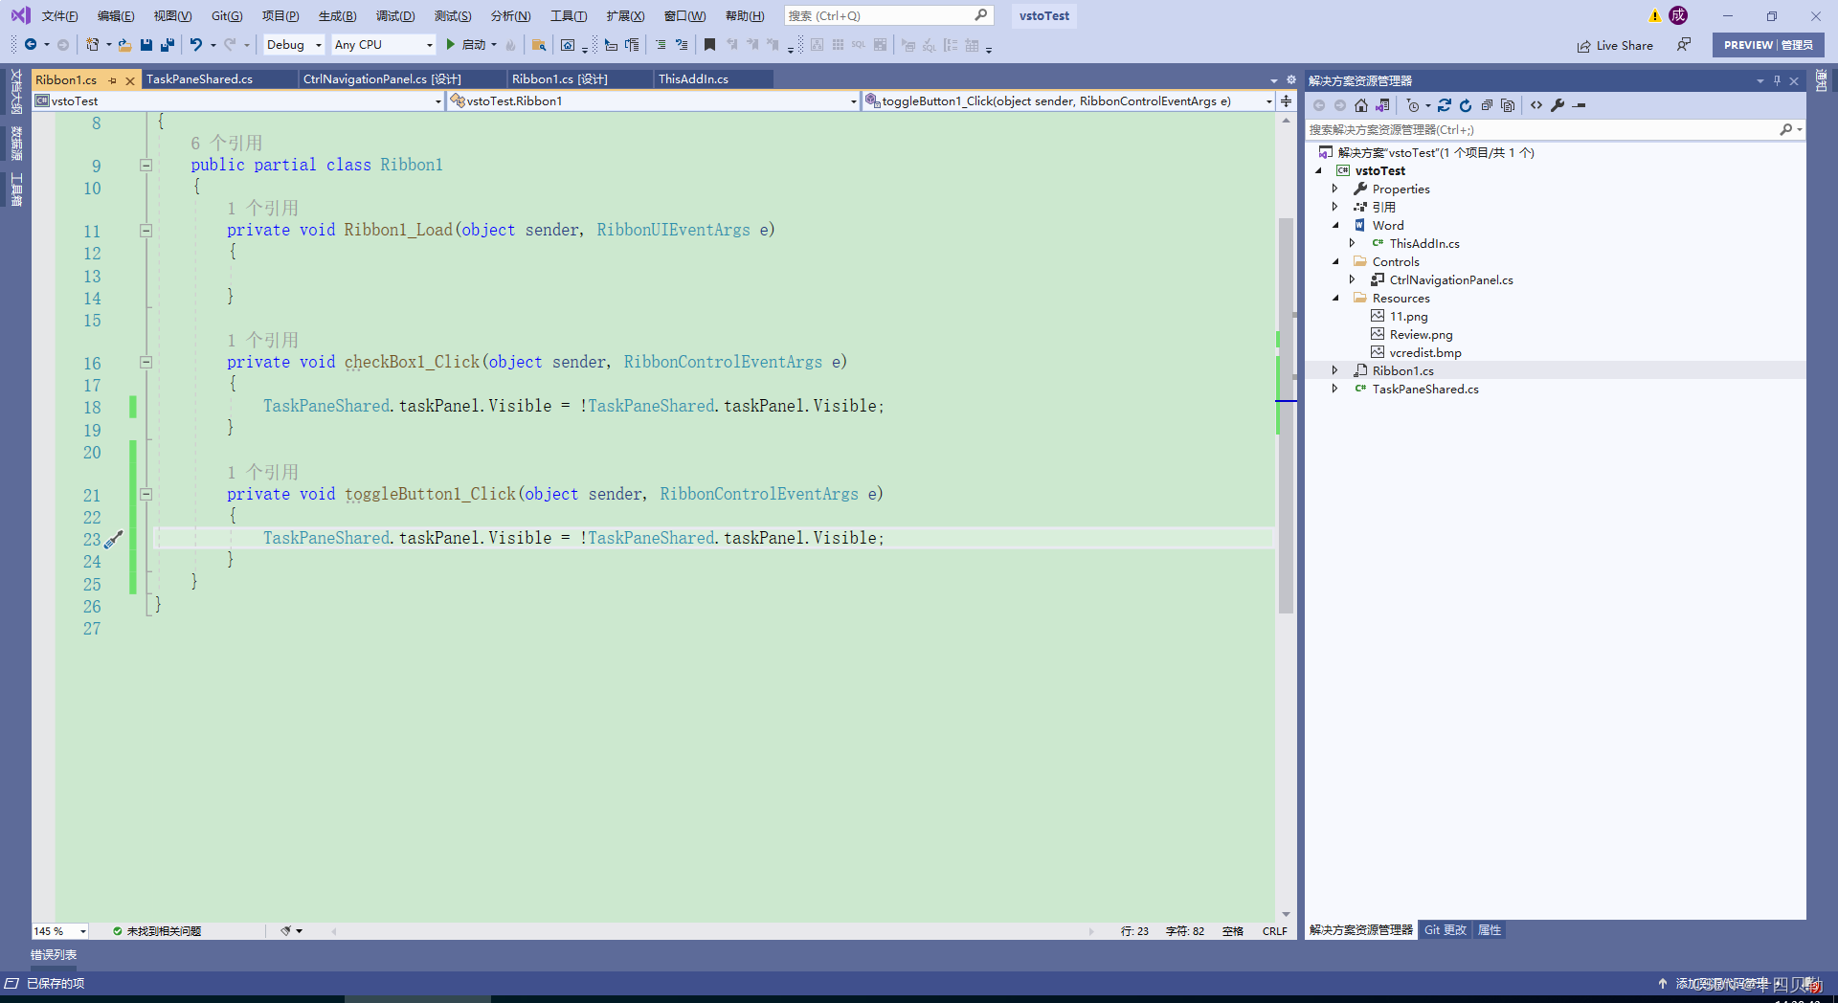The height and width of the screenshot is (1003, 1838).
Task: Open Properties from the Solution Explorer toolbar
Action: (x=1558, y=105)
